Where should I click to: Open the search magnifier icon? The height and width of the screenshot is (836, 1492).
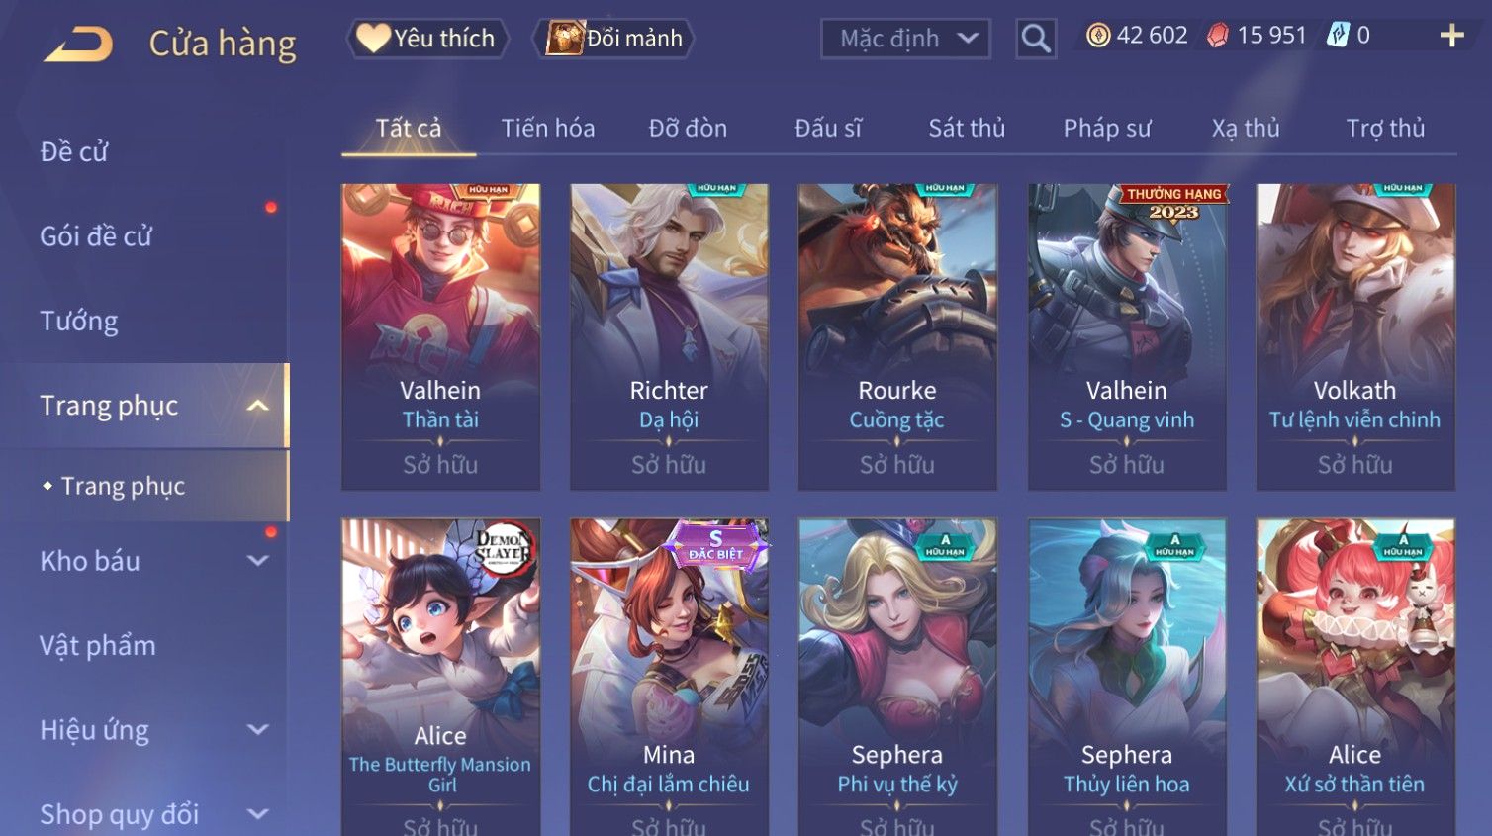[1036, 39]
